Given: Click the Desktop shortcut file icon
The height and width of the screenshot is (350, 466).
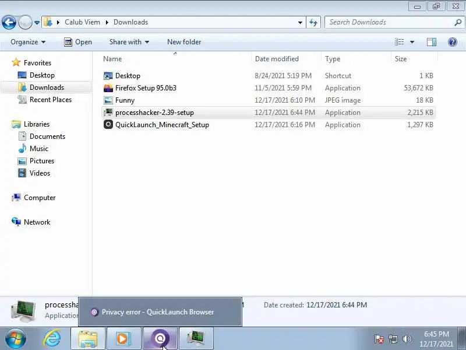Looking at the screenshot, I should click(108, 76).
